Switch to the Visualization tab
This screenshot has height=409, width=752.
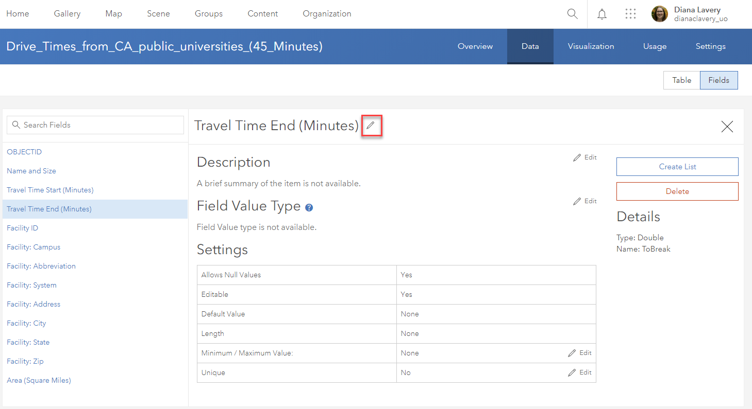[x=591, y=46]
